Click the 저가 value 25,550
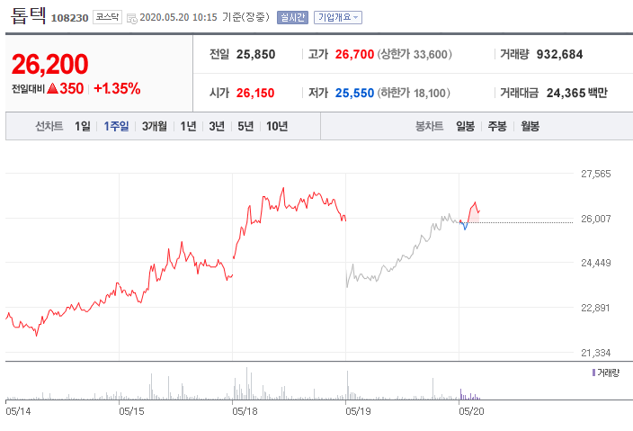Screen dimensions: 633x431 pyautogui.click(x=354, y=93)
